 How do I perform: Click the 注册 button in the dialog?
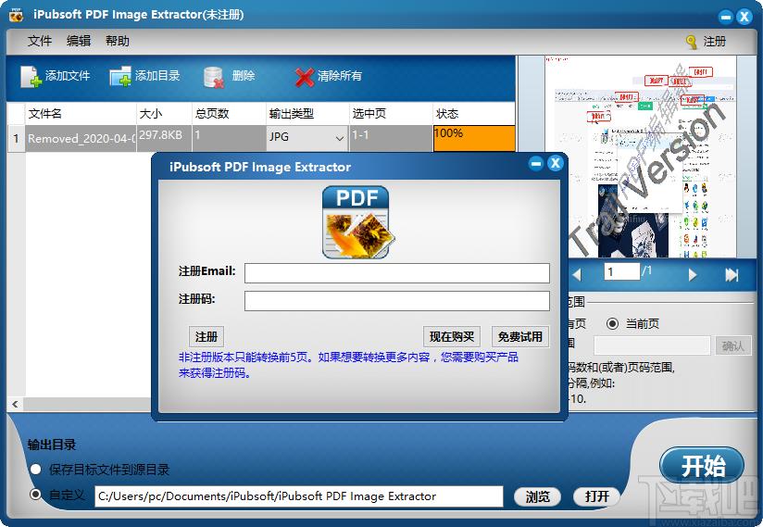(206, 337)
